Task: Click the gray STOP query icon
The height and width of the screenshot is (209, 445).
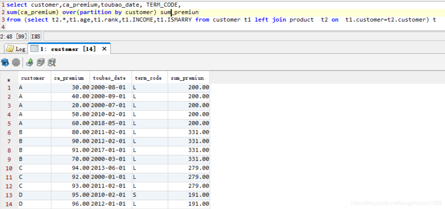Action: pos(16,62)
